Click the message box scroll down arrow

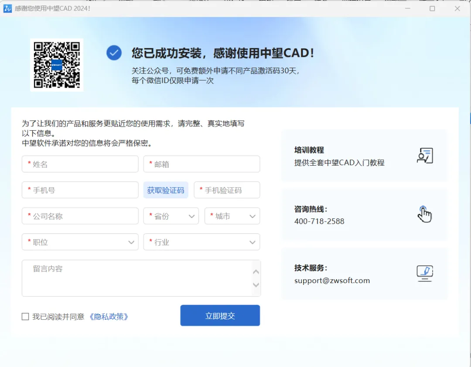point(256,284)
